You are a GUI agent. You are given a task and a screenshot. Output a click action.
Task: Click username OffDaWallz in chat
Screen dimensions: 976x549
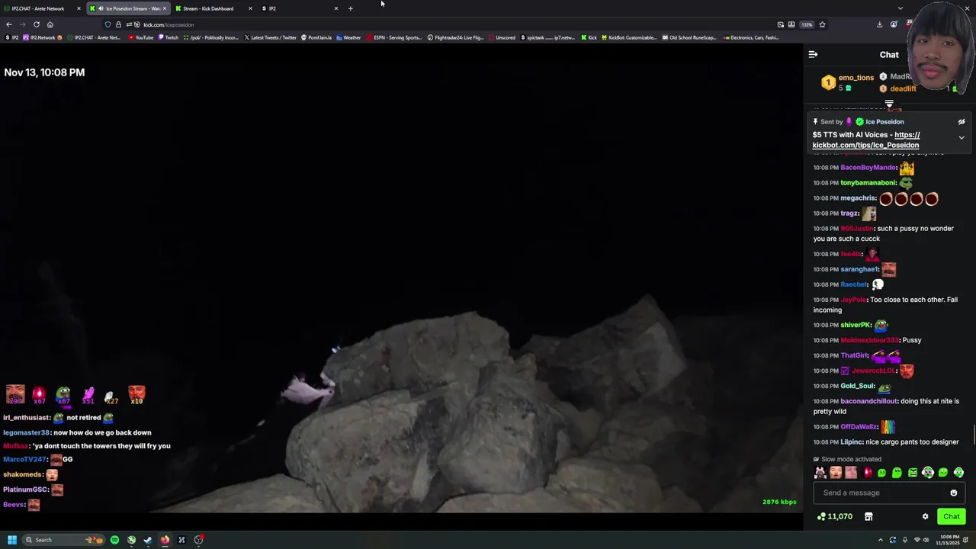859,427
